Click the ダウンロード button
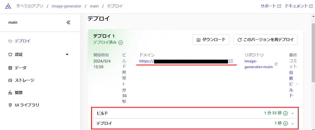This screenshot has height=130, width=315. [x=211, y=40]
